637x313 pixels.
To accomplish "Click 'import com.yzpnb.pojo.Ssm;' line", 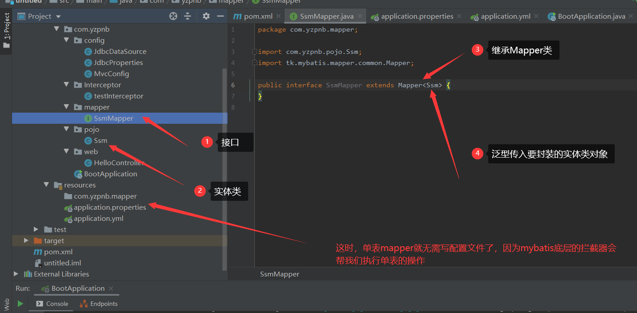I will 310,52.
